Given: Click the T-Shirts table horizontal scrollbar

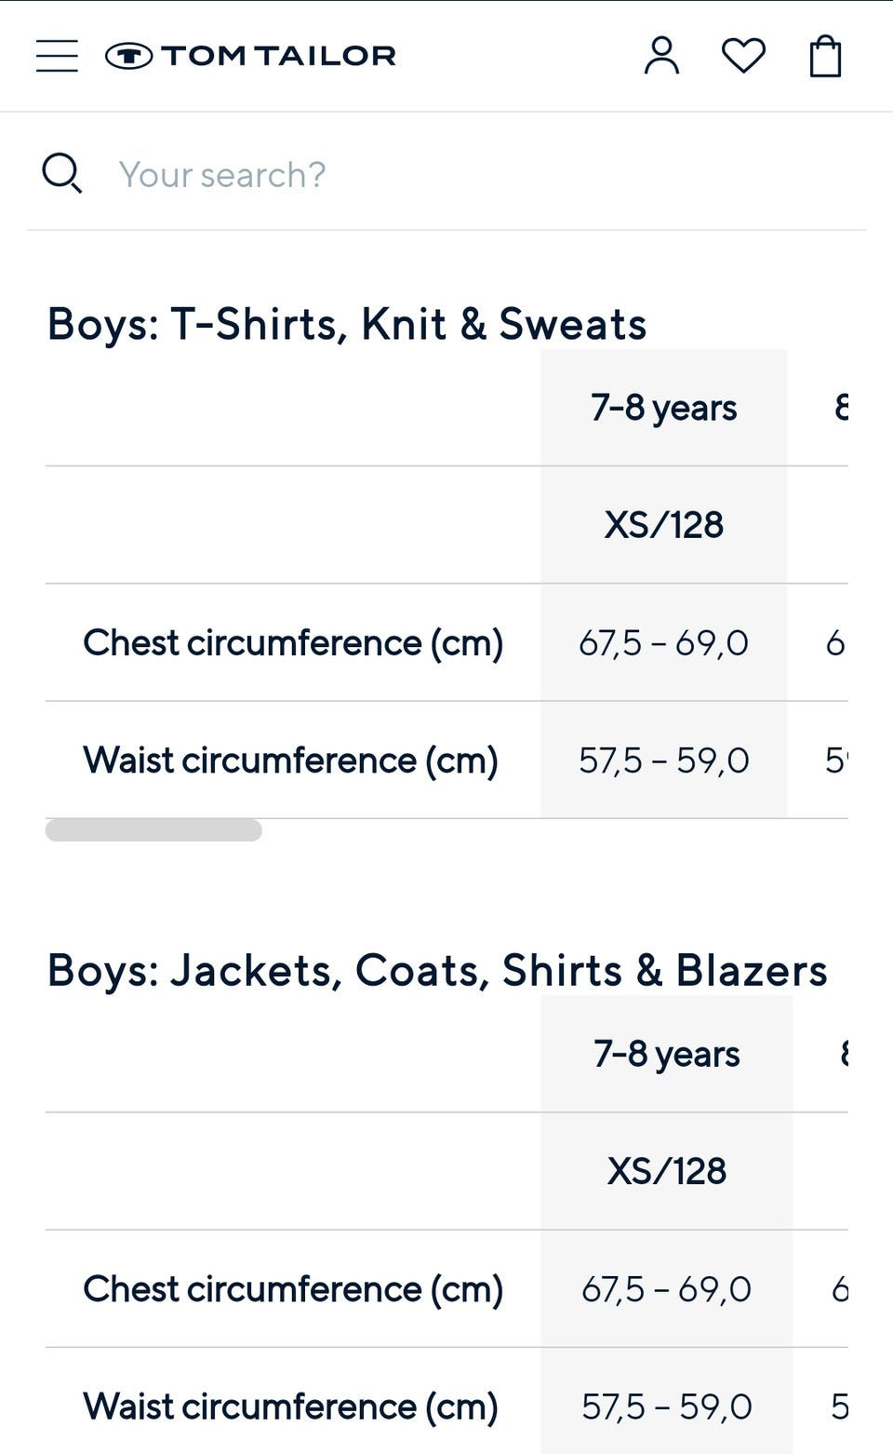Looking at the screenshot, I should point(153,829).
